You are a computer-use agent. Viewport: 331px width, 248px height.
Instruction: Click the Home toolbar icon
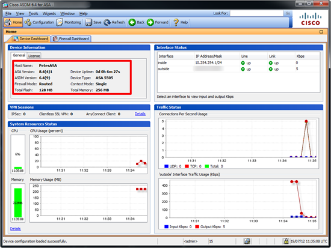click(13, 22)
